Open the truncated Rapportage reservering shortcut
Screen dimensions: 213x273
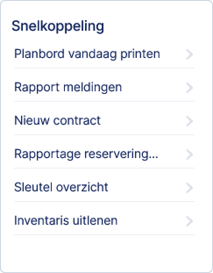[104, 154]
